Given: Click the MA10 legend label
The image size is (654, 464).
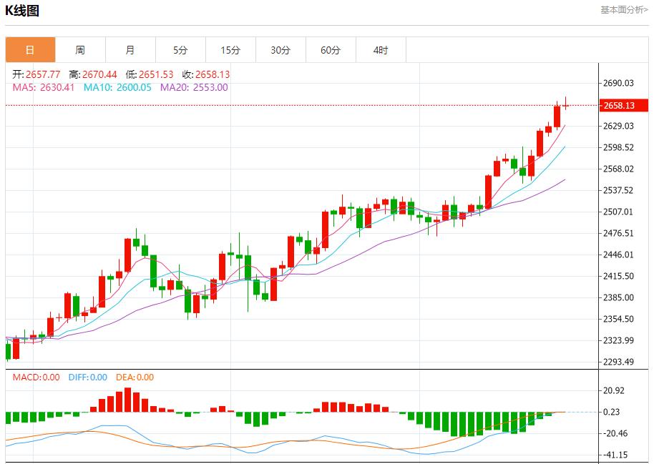Looking at the screenshot, I should point(117,87).
